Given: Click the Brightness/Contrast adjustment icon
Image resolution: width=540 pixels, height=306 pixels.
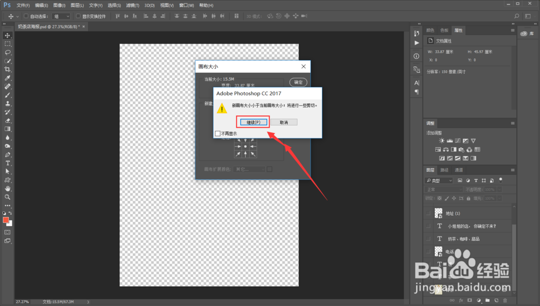Looking at the screenshot, I should coord(442,141).
